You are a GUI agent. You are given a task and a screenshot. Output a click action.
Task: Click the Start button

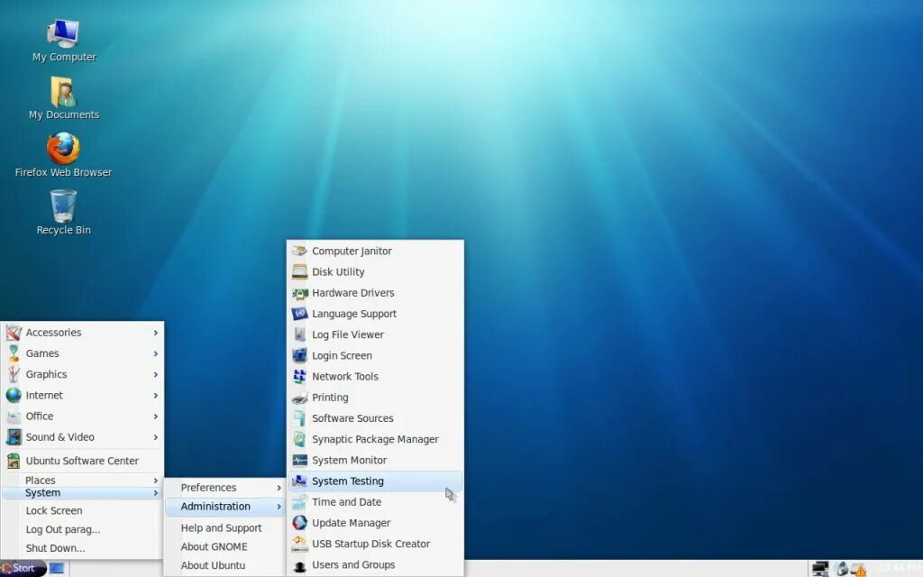click(x=23, y=568)
